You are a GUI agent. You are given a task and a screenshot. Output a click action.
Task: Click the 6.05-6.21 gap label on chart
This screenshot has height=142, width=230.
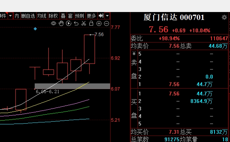point(48,92)
